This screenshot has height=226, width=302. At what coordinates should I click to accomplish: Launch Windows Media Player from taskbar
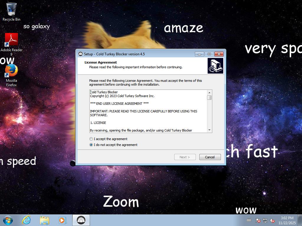click(x=63, y=220)
